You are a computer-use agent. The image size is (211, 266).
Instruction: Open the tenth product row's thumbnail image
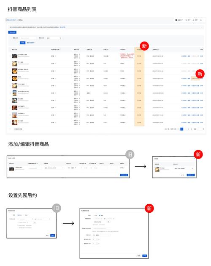coord(15,122)
